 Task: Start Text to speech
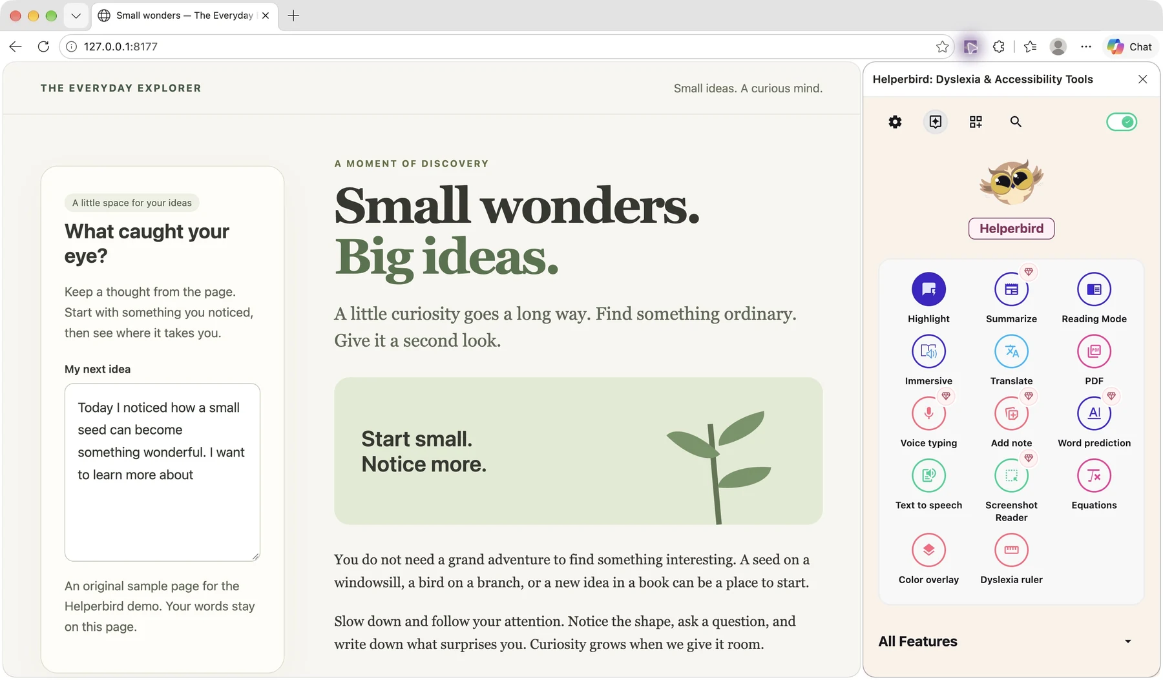(928, 475)
